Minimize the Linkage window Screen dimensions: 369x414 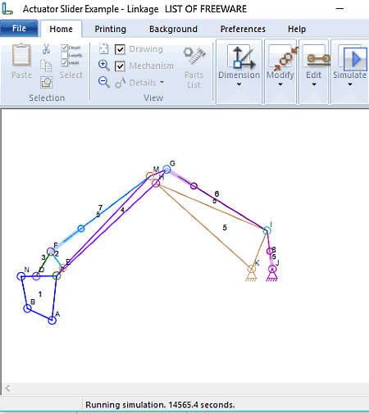click(x=339, y=9)
